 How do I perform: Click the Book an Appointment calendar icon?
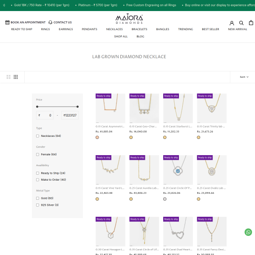pos(7,22)
